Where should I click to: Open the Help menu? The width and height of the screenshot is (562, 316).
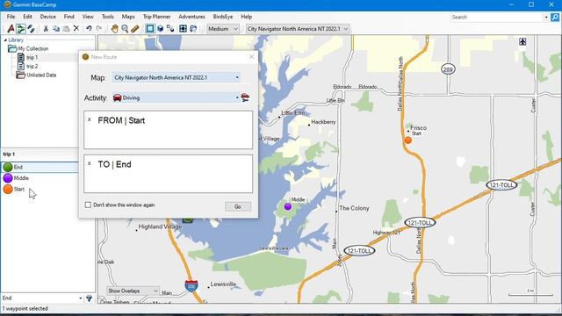[246, 17]
